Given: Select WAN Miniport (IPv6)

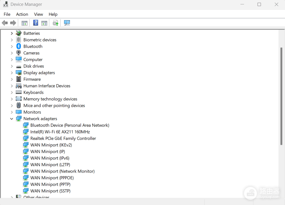Looking at the screenshot, I should point(50,158).
